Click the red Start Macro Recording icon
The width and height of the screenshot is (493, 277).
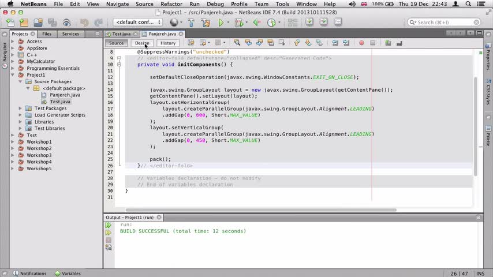tap(361, 43)
